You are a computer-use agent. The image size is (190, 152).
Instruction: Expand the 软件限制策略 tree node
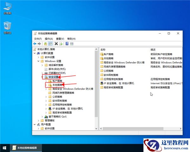pos(46,101)
